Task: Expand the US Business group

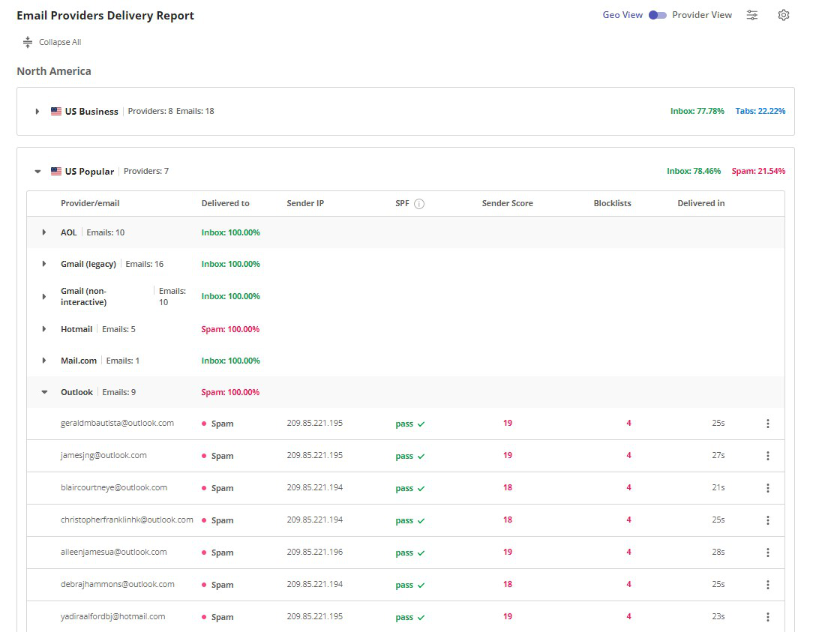Action: pyautogui.click(x=37, y=112)
